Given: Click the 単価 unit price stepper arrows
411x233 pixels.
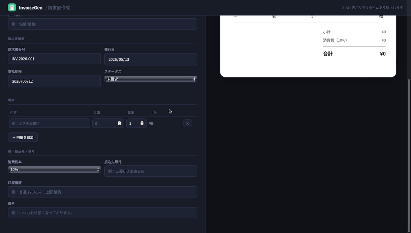Looking at the screenshot, I should click(119, 123).
